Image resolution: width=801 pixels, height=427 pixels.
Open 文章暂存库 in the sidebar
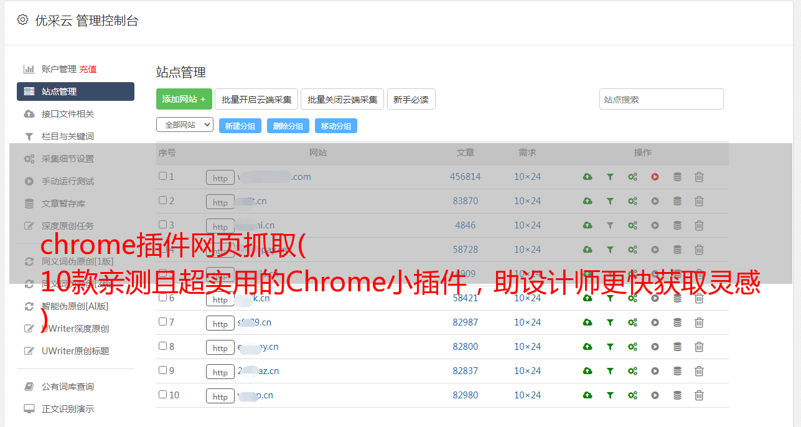[63, 204]
